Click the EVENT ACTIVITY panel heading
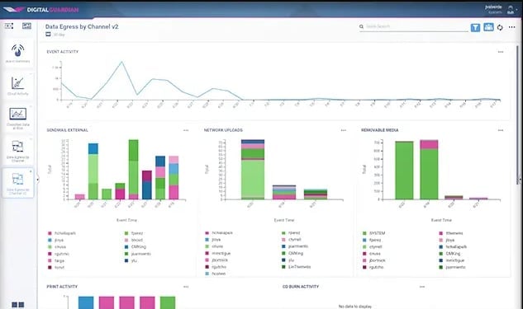This screenshot has height=309, width=523. pos(63,52)
